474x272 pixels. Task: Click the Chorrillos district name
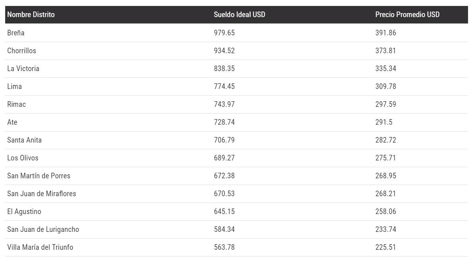pos(21,51)
